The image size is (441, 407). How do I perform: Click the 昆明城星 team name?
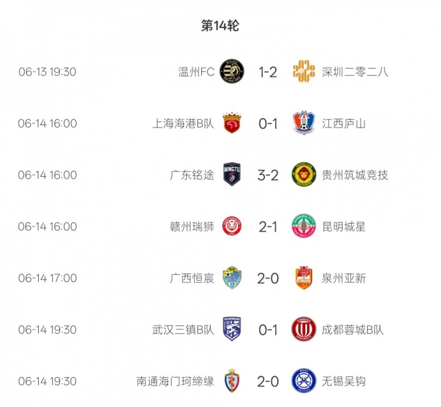pyautogui.click(x=343, y=226)
